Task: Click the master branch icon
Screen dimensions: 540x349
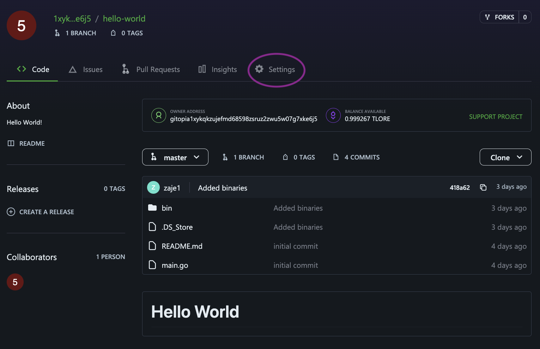Action: (154, 157)
